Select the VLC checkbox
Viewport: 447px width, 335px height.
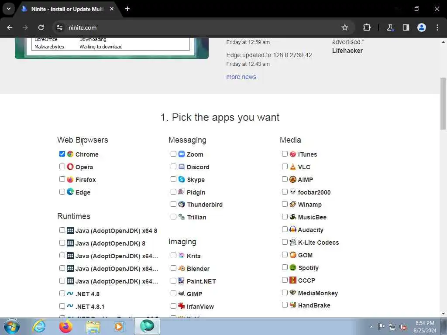click(x=285, y=166)
